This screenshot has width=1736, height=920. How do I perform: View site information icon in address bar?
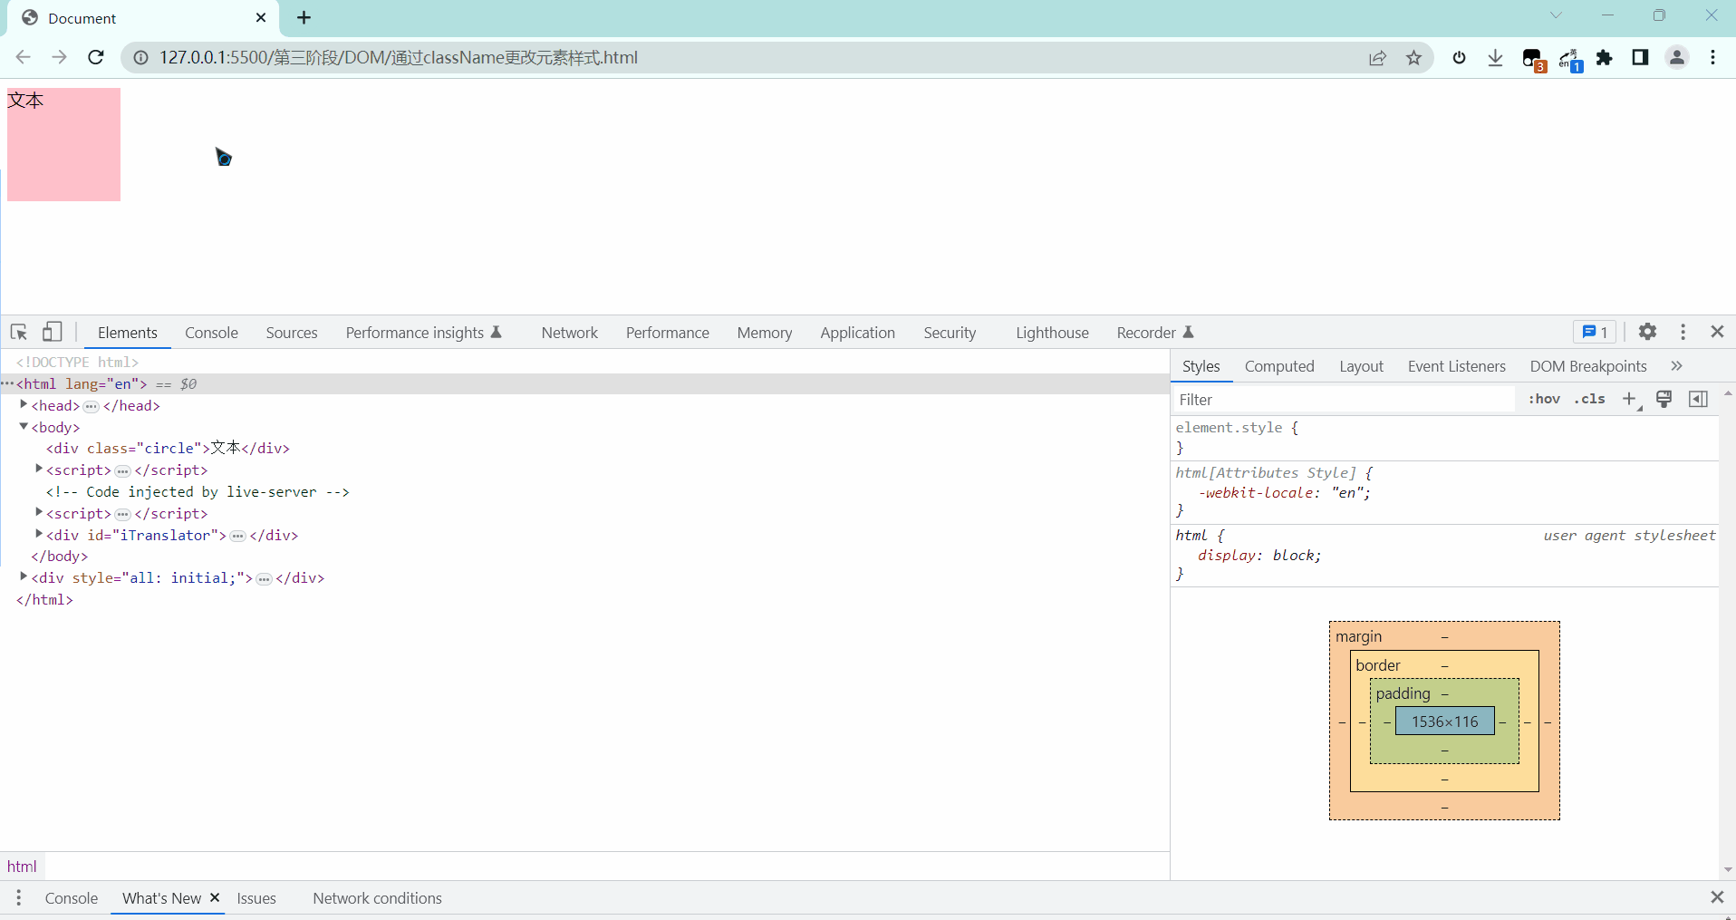140,58
